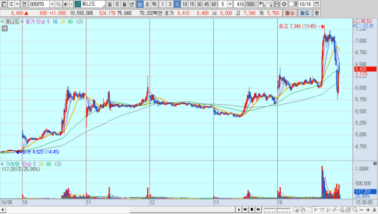This screenshot has width=378, height=214.
Task: Click the rewind button in chart playback
Action: point(245,210)
